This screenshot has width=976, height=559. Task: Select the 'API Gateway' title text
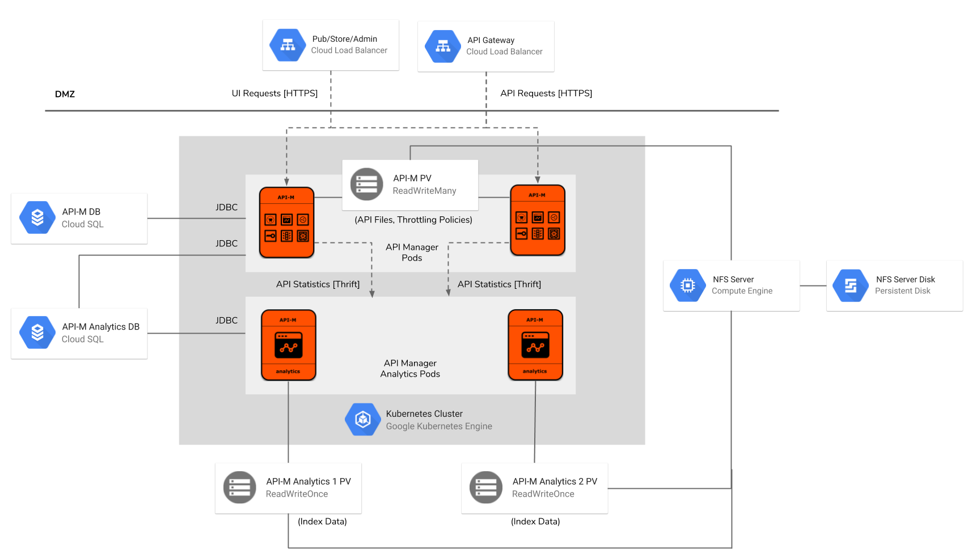coord(491,40)
